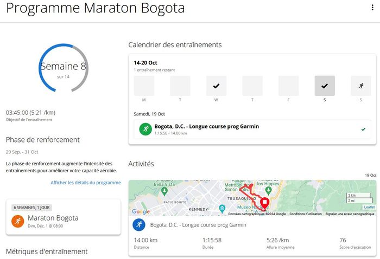This screenshot has width=380, height=259.
Task: Open the three-dot options menu
Action: (372, 8)
